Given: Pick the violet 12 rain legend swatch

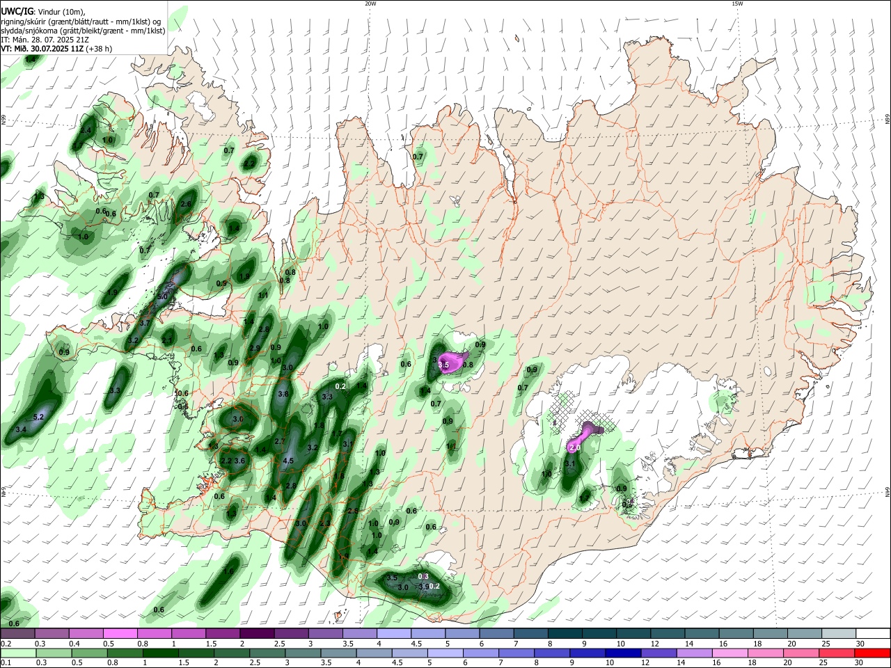Looking at the screenshot, I should pyautogui.click(x=659, y=653).
